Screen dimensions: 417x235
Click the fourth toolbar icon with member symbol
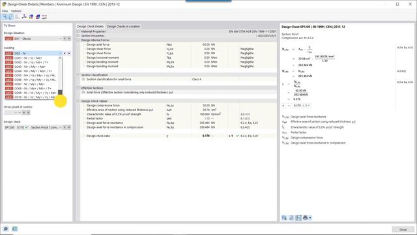pyautogui.click(x=24, y=17)
